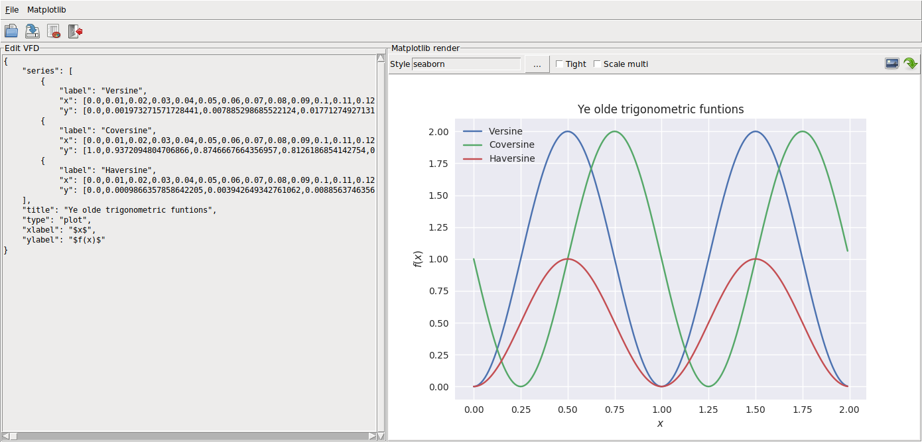This screenshot has height=442, width=922.
Task: Click the horizontal scrollbar right arrow
Action: coord(372,436)
